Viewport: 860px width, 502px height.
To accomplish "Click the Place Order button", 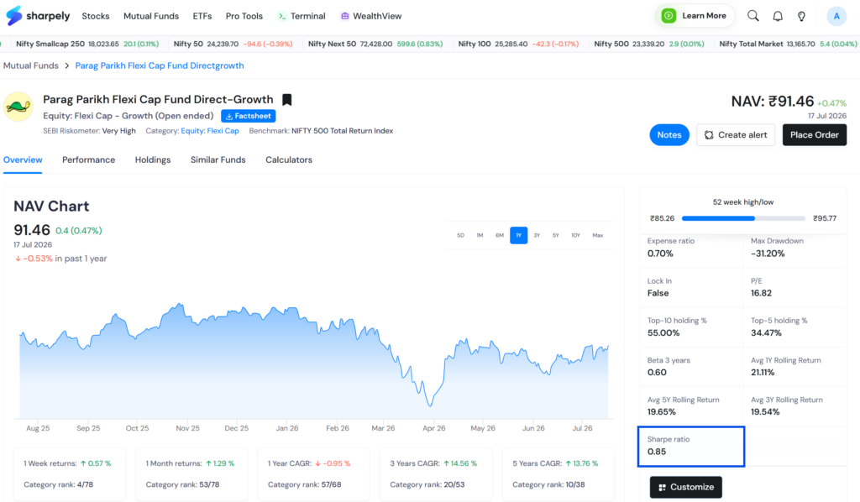I will click(815, 135).
